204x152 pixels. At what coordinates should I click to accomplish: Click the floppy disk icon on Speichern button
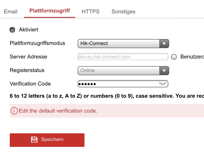(x=34, y=140)
